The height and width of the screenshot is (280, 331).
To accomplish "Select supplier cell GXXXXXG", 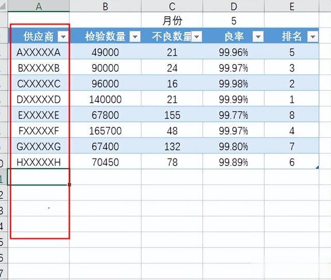I will [39, 146].
